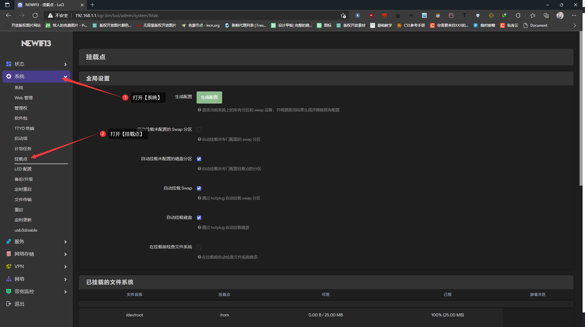The height and width of the screenshot is (327, 585).
Task: Open the 备份/升级 submenu item
Action: tap(24, 179)
